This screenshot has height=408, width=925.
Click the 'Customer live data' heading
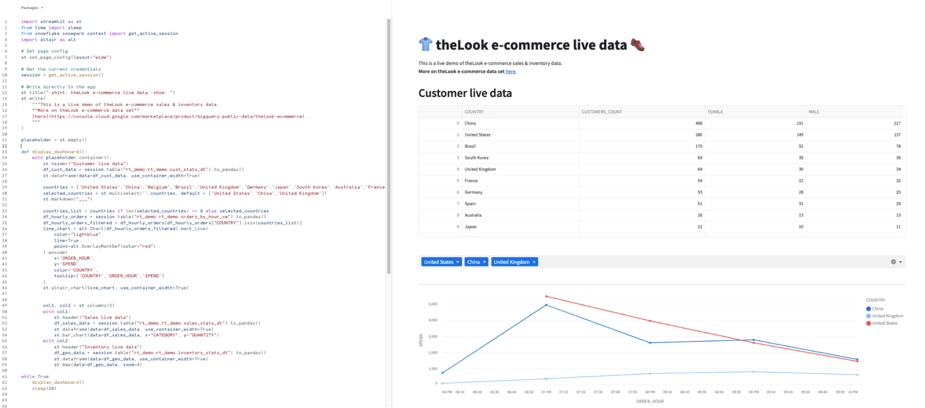pyautogui.click(x=465, y=93)
